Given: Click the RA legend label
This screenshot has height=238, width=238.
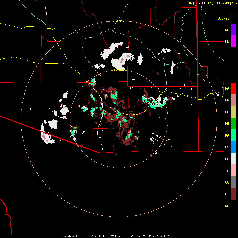Looking at the screenshot, I should [227, 136].
